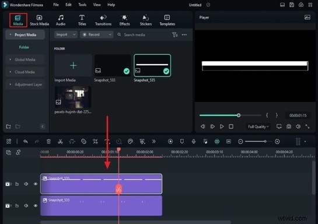Open the Full Quality dropdown
Screen dimensions: 318x224
pos(258,127)
